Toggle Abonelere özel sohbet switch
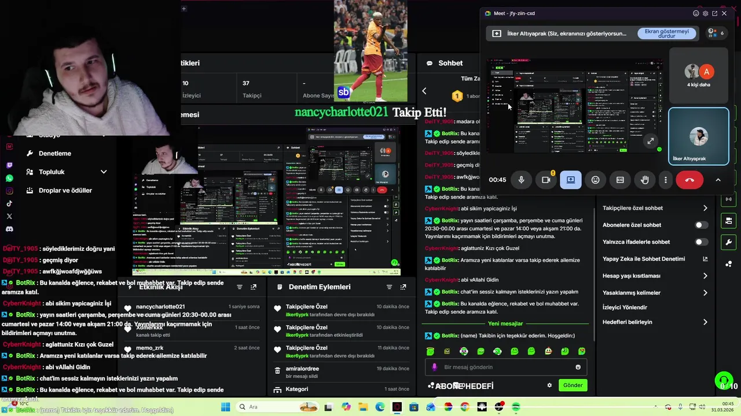The image size is (741, 416). pos(701,225)
